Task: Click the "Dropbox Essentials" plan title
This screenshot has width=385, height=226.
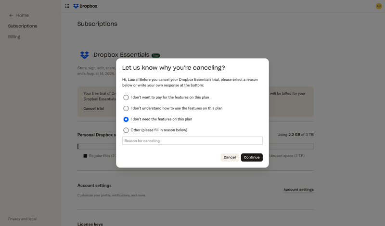Action: (121, 55)
